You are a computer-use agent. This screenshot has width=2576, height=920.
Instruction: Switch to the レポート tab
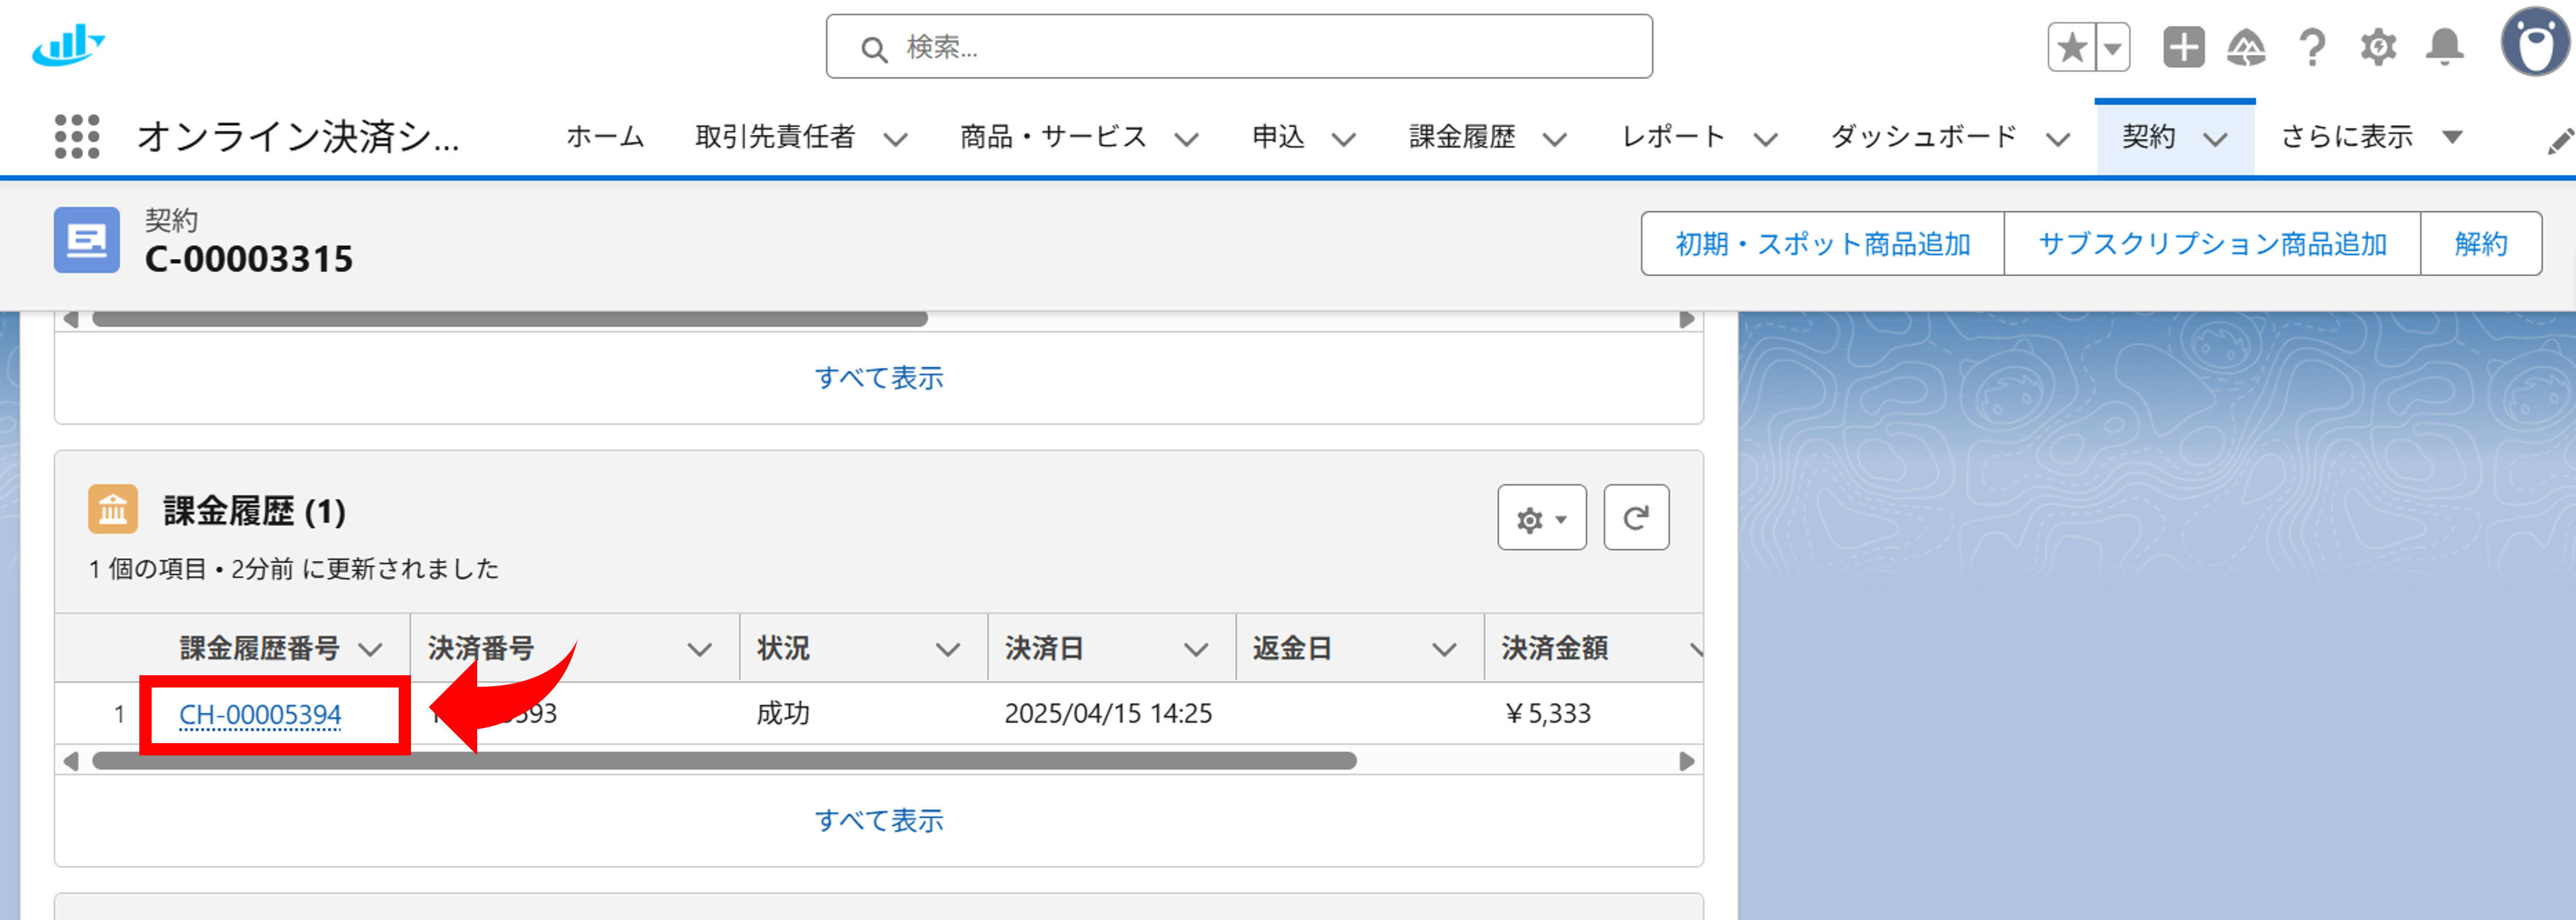[1673, 137]
